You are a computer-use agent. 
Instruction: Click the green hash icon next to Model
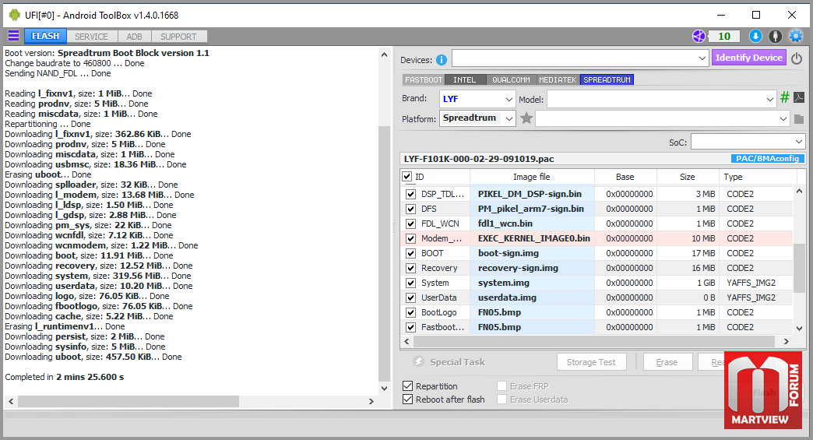coord(785,97)
